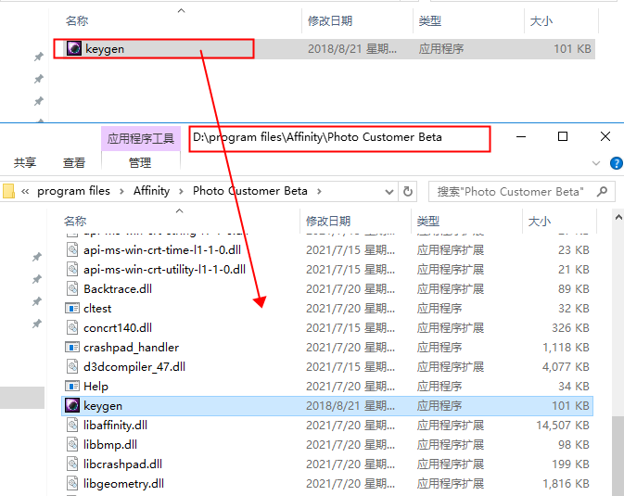Select the Help application icon

(72, 386)
